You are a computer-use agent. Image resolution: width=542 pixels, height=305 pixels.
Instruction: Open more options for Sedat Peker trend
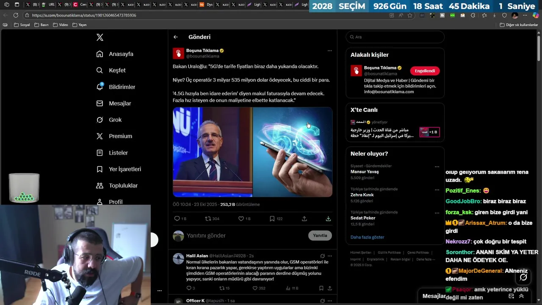point(437,213)
